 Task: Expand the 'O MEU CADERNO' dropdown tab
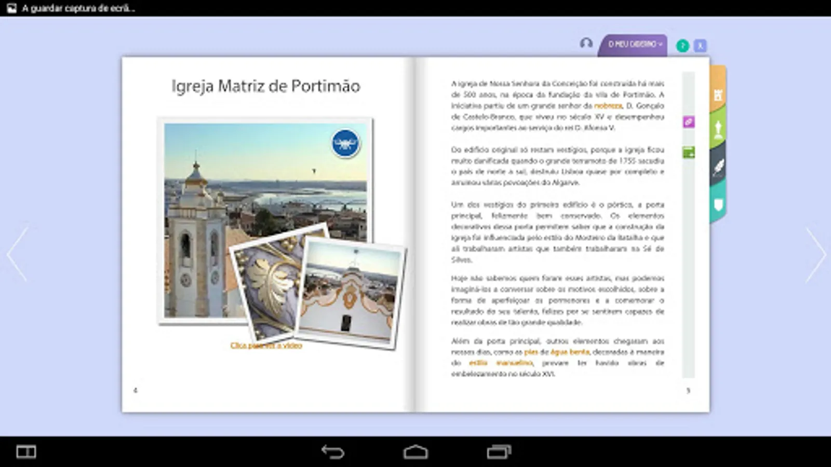coord(634,45)
